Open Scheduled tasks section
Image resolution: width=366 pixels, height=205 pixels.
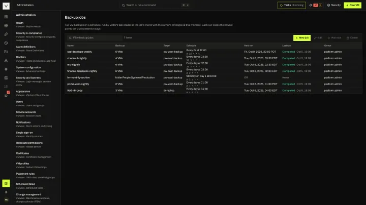pos(36,186)
